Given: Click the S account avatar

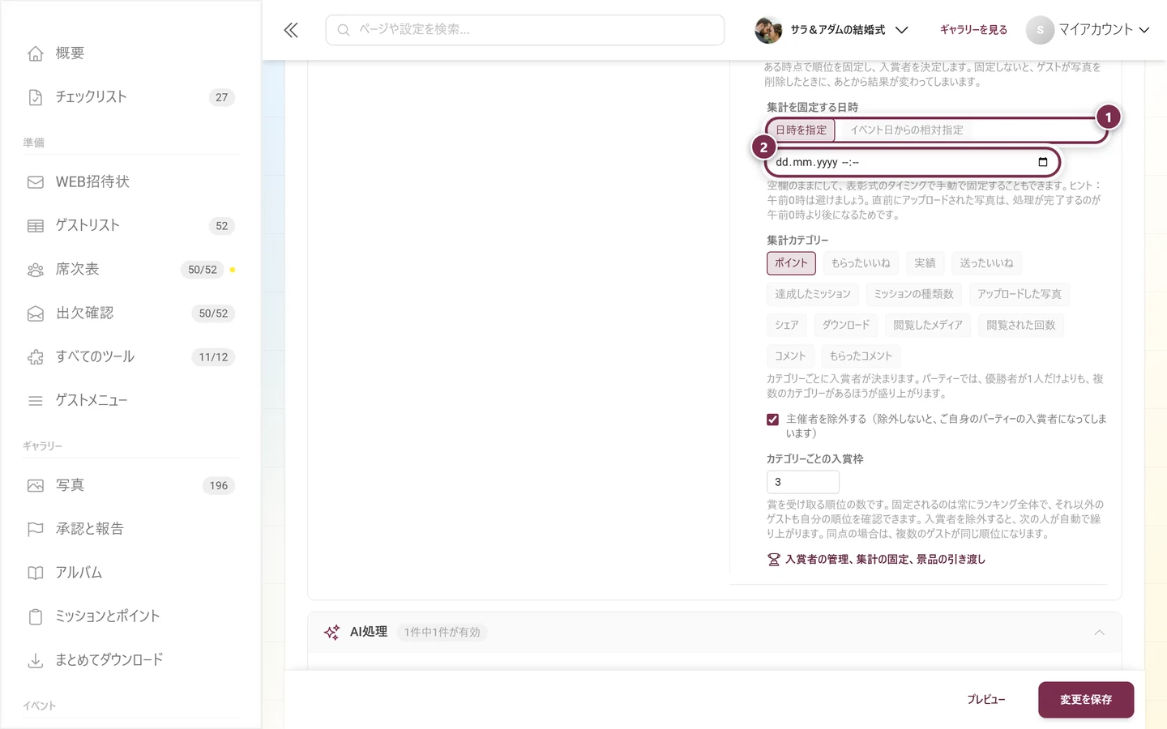Looking at the screenshot, I should [x=1040, y=30].
